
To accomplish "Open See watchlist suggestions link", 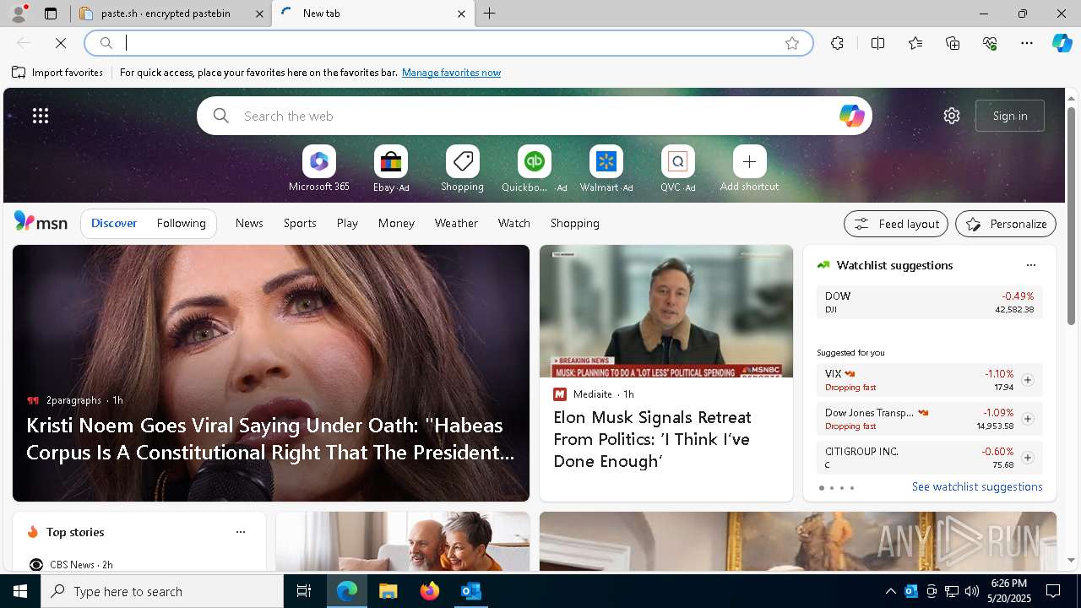I will point(977,486).
